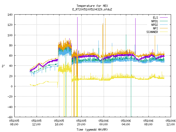Screen dimensions: 176x132
Task: Click the blue NPD2 legend line sample
Action: (x=164, y=24)
